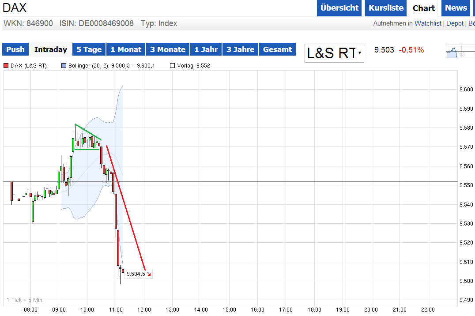Show the 1 Monat chart
This screenshot has width=475, height=316.
click(125, 49)
